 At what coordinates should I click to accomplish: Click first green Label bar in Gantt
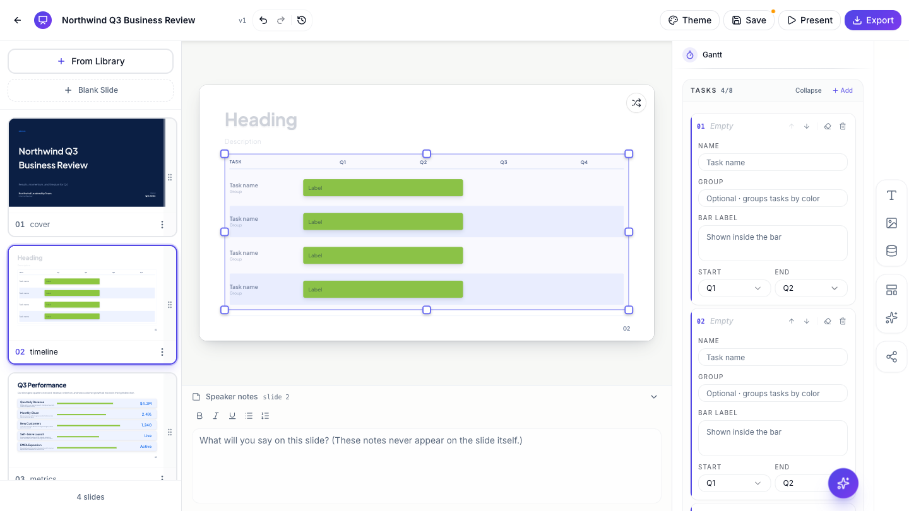(x=383, y=188)
